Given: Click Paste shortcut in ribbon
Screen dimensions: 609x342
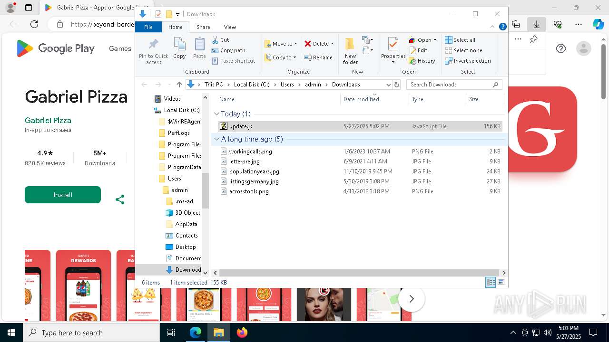Looking at the screenshot, I should 234,61.
